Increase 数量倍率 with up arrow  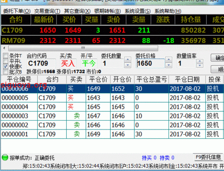coord(200,61)
